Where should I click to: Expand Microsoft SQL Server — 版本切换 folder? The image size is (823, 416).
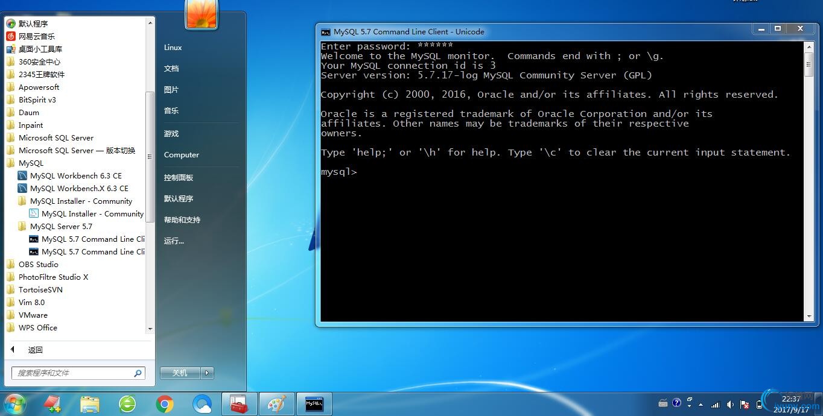[77, 150]
